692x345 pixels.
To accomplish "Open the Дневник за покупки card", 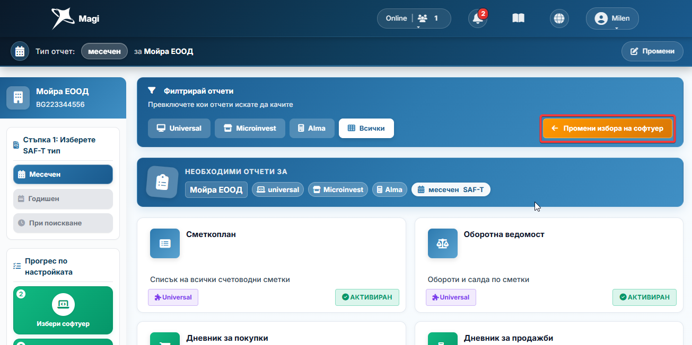I will 271,333.
